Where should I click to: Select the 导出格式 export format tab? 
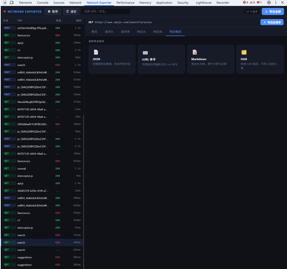pyautogui.click(x=175, y=32)
